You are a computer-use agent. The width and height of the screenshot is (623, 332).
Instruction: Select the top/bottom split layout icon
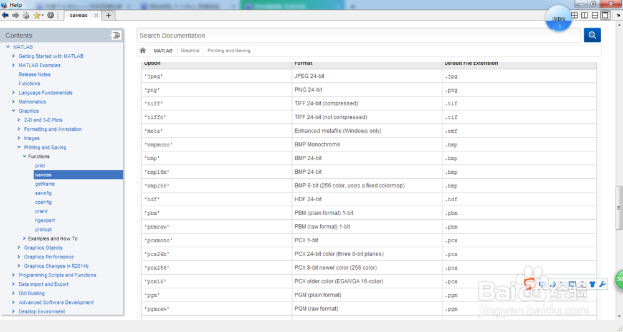(x=595, y=15)
